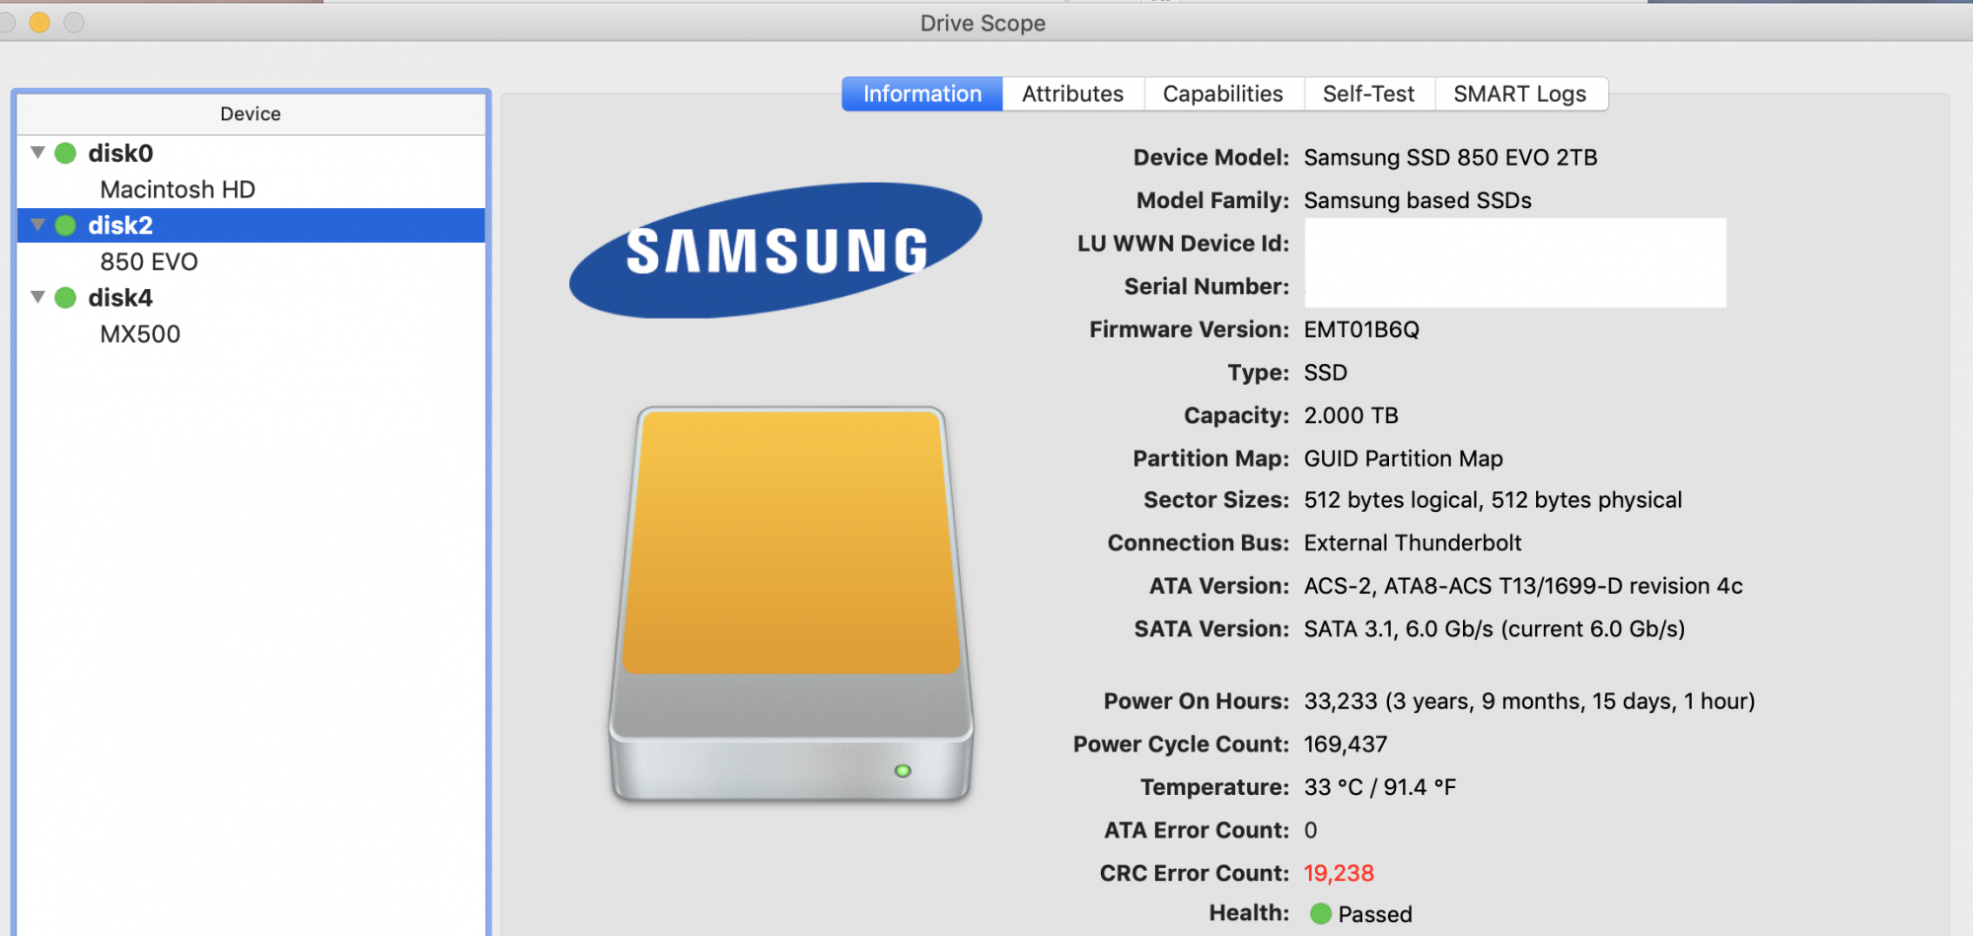Click the ATA Version value ACS-2
The image size is (1973, 936).
click(x=1338, y=586)
